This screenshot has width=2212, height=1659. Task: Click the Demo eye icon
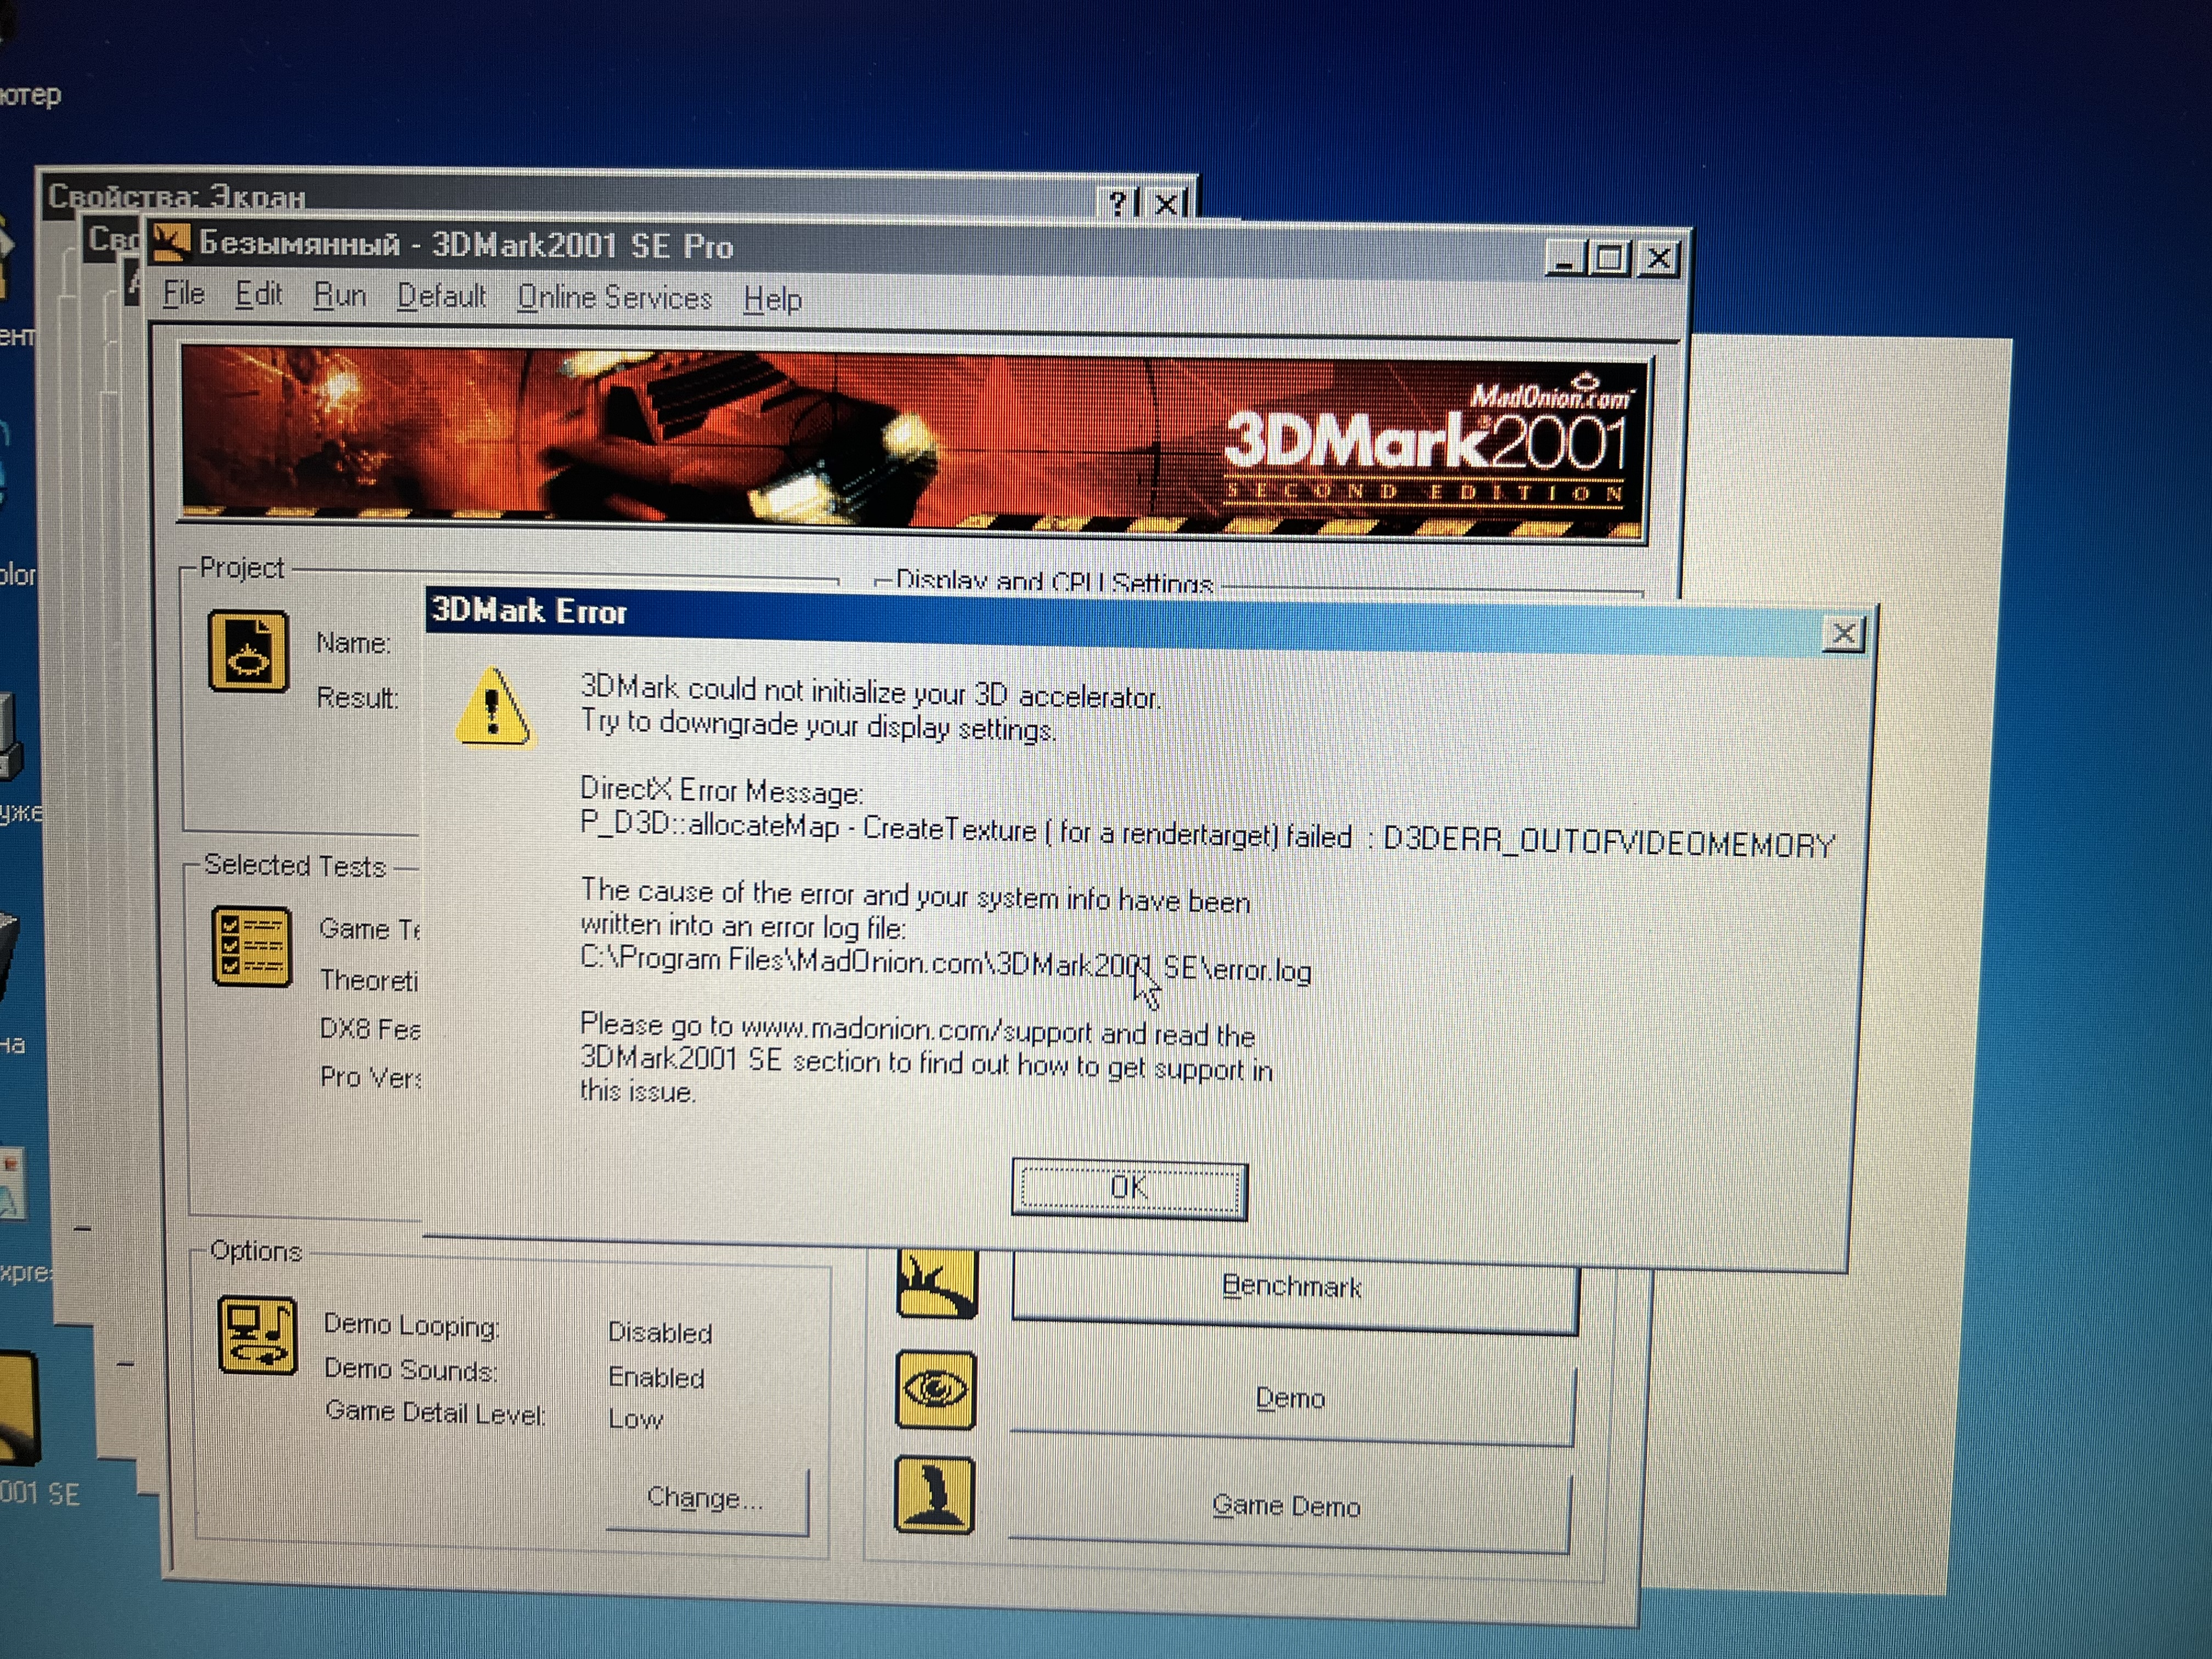click(x=935, y=1390)
